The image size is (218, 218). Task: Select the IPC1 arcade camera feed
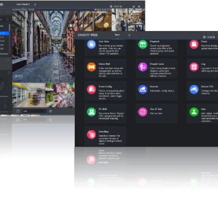point(43,46)
